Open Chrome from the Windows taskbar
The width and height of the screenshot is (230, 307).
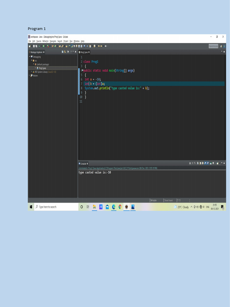click(120, 207)
